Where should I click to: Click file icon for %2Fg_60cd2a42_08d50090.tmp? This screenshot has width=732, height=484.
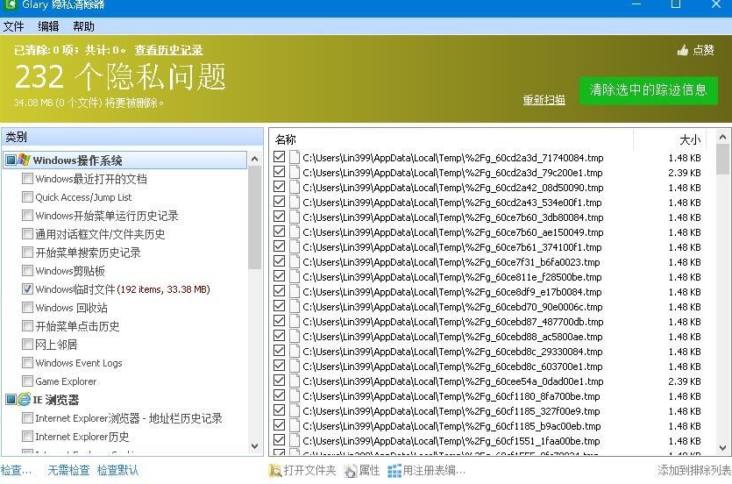(x=294, y=187)
